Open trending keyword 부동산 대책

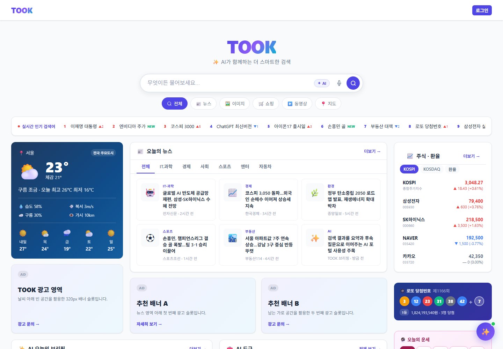point(381,126)
